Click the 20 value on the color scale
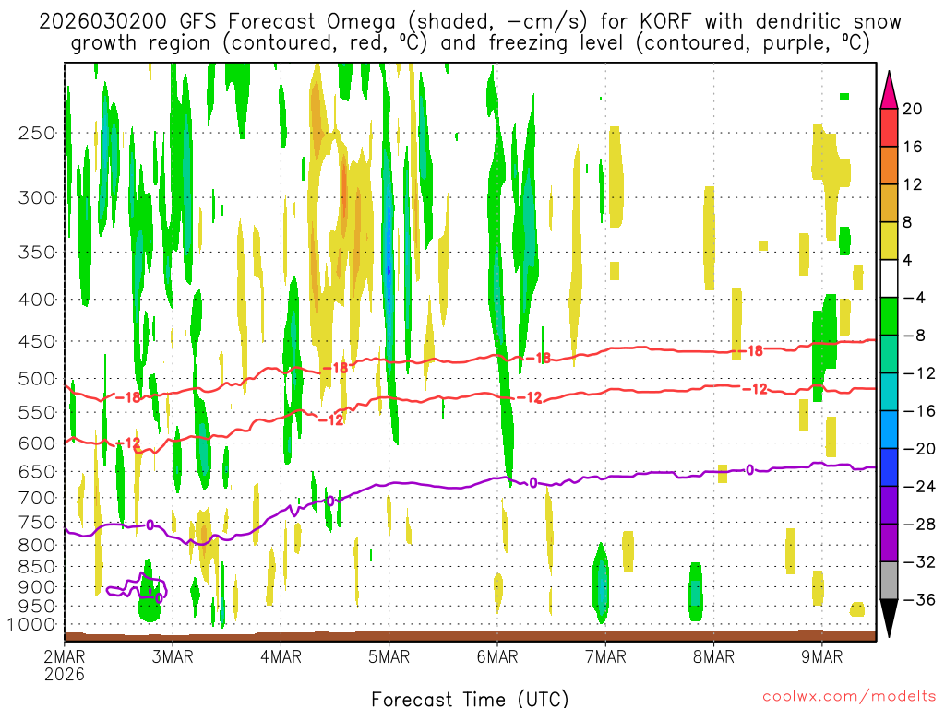 tap(913, 109)
